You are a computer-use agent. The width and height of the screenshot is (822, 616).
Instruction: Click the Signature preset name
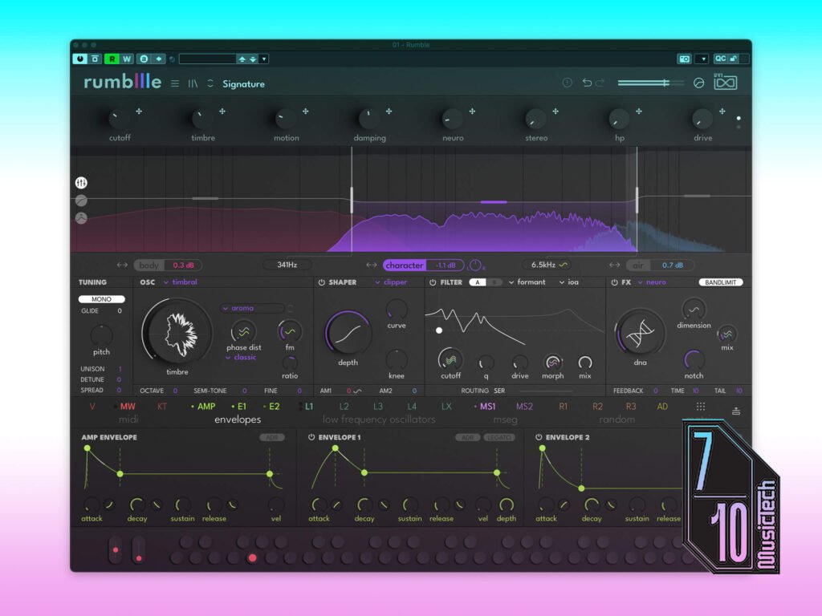243,83
